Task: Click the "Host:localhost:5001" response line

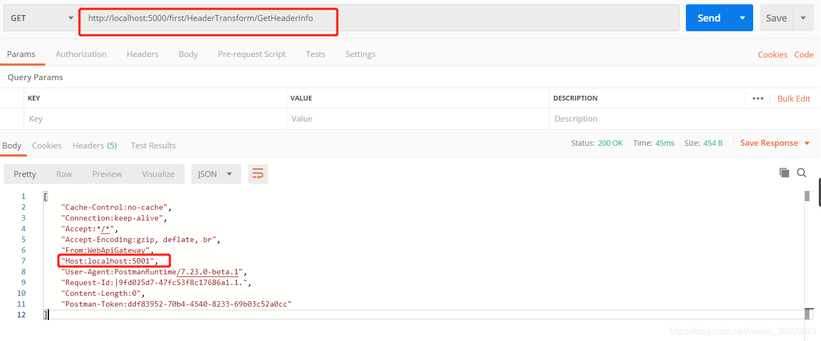Action: [109, 261]
